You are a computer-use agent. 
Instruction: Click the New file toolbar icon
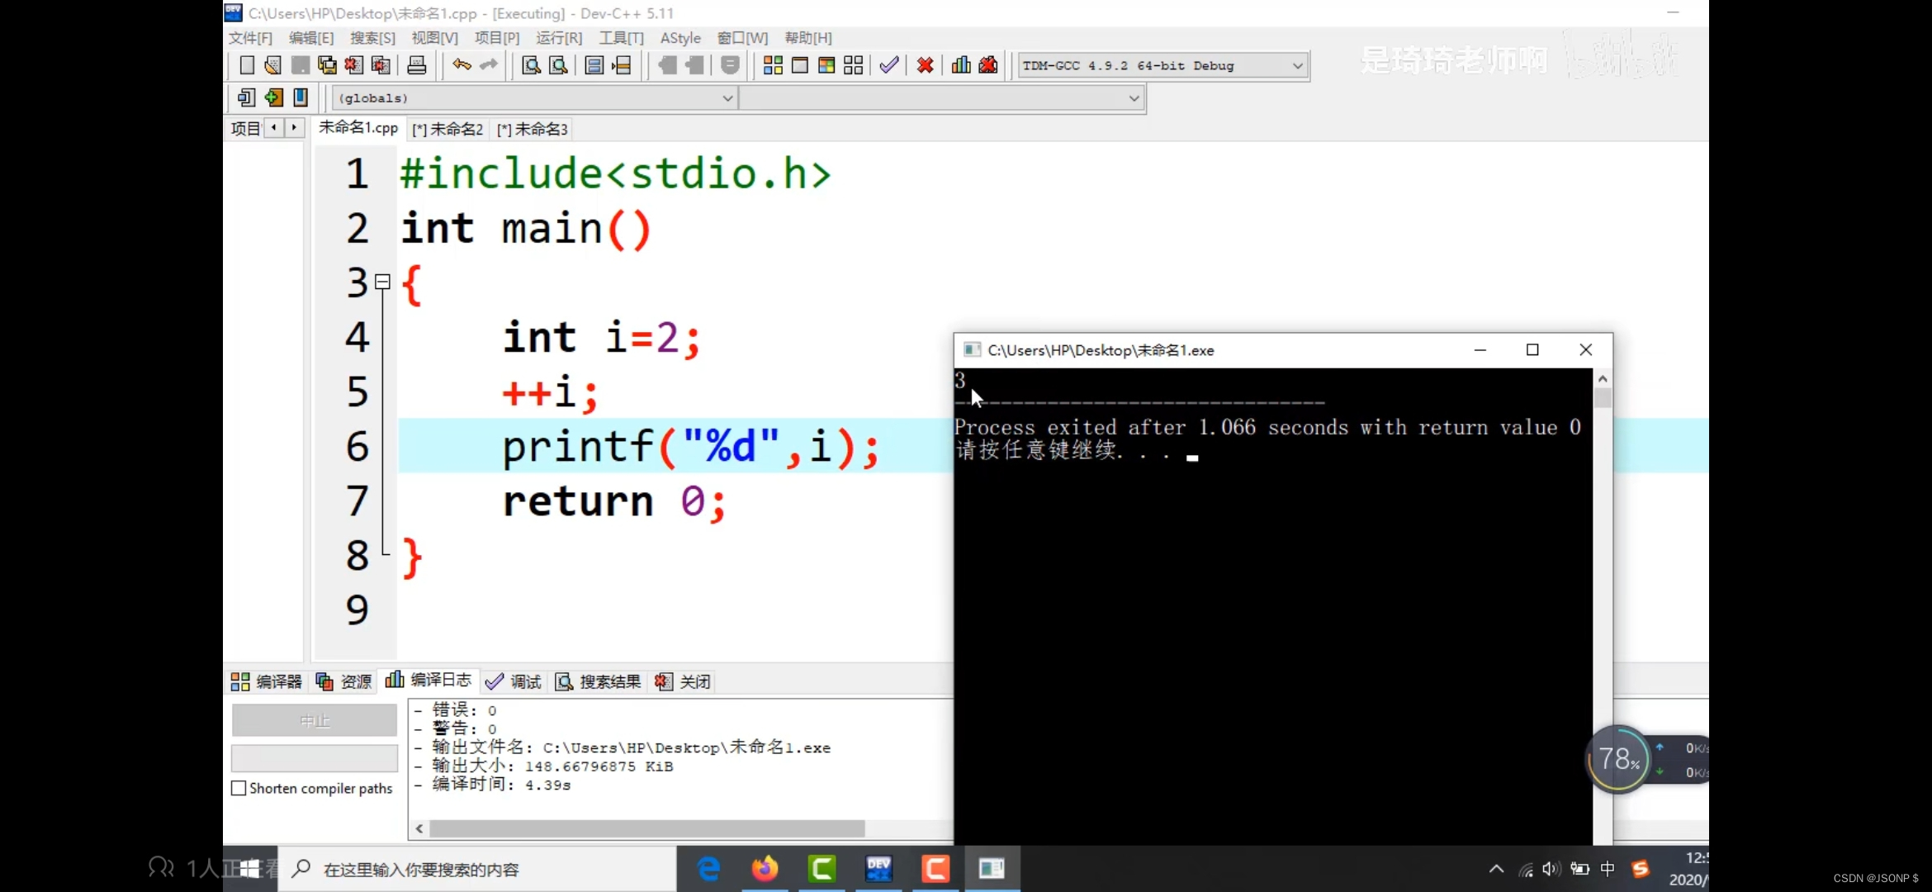pos(246,65)
